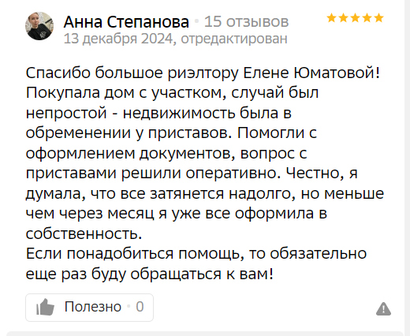410x336 pixels.
Task: Click the date 13 декабря 2024
Action: pos(118,39)
